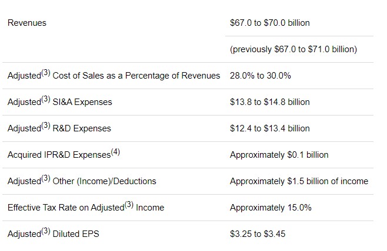This screenshot has height=251, width=387.
Task: Select the Adjusted Cost of Sales label
Action: 114,76
